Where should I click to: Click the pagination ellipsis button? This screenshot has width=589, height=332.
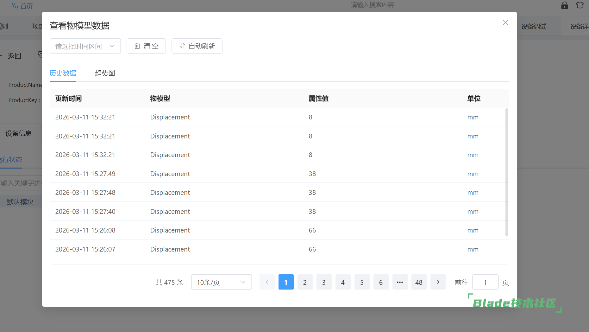click(400, 282)
